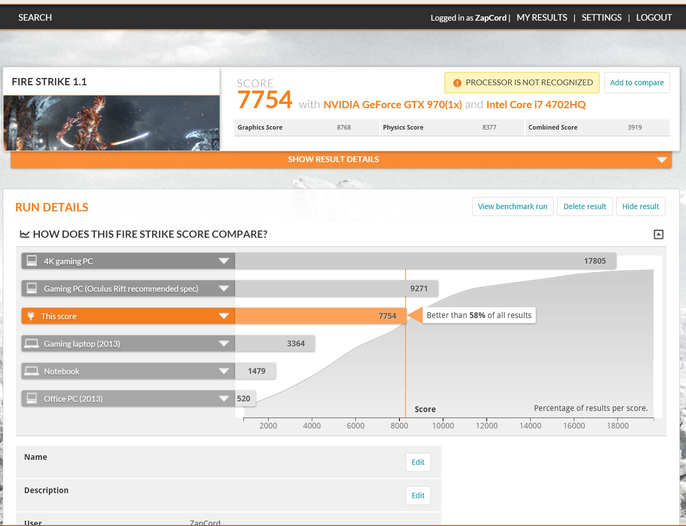The height and width of the screenshot is (526, 686).
Task: Expand Office PC (2013) dropdown arrow
Action: pos(224,399)
